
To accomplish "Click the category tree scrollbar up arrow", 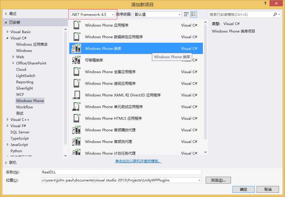I will [66, 29].
